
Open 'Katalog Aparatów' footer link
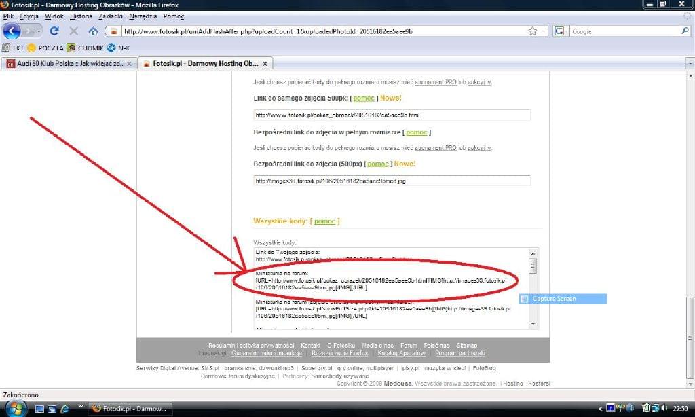pos(401,353)
